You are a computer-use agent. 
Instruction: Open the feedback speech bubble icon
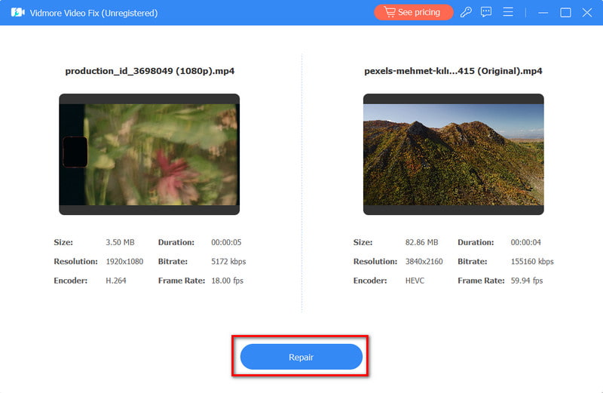pyautogui.click(x=487, y=13)
